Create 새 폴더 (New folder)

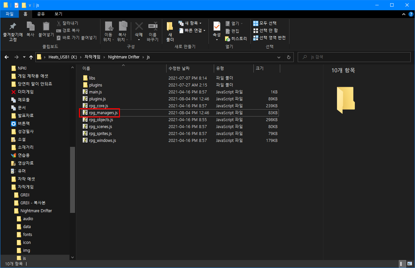click(170, 32)
